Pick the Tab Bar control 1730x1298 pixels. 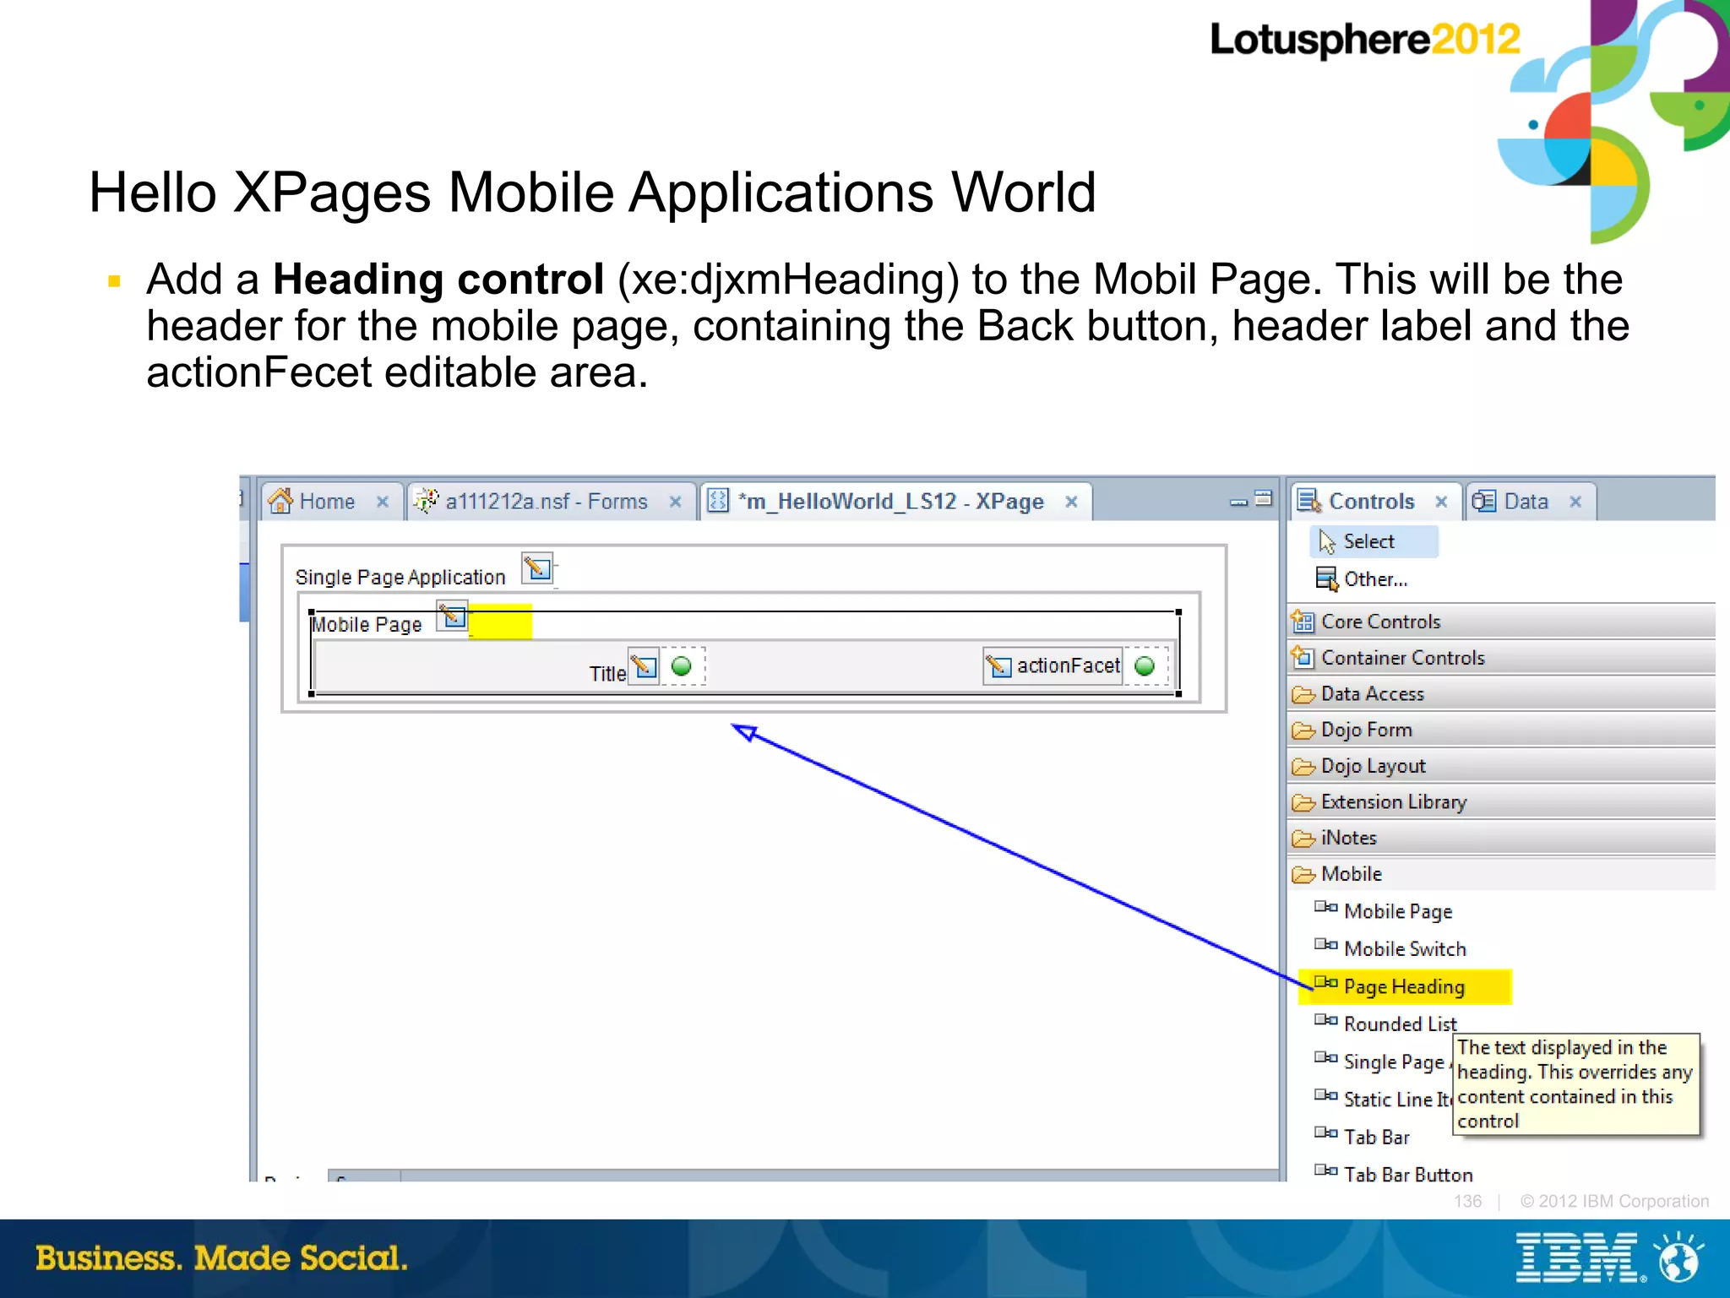point(1362,1137)
